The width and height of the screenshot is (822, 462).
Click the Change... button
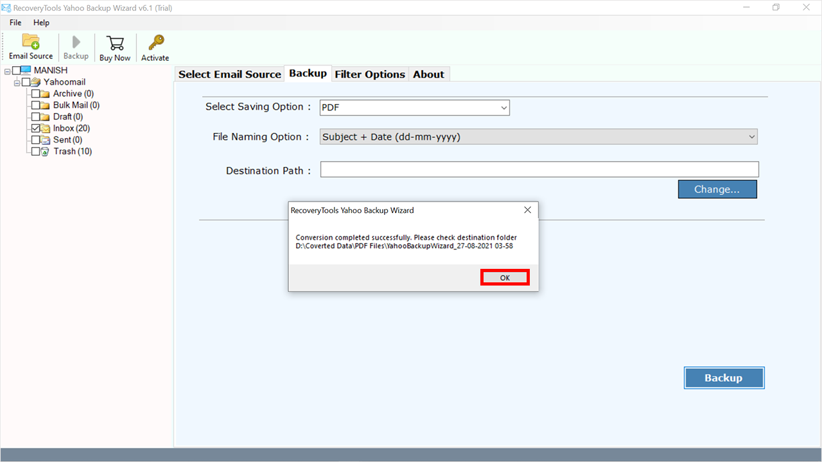tap(717, 189)
